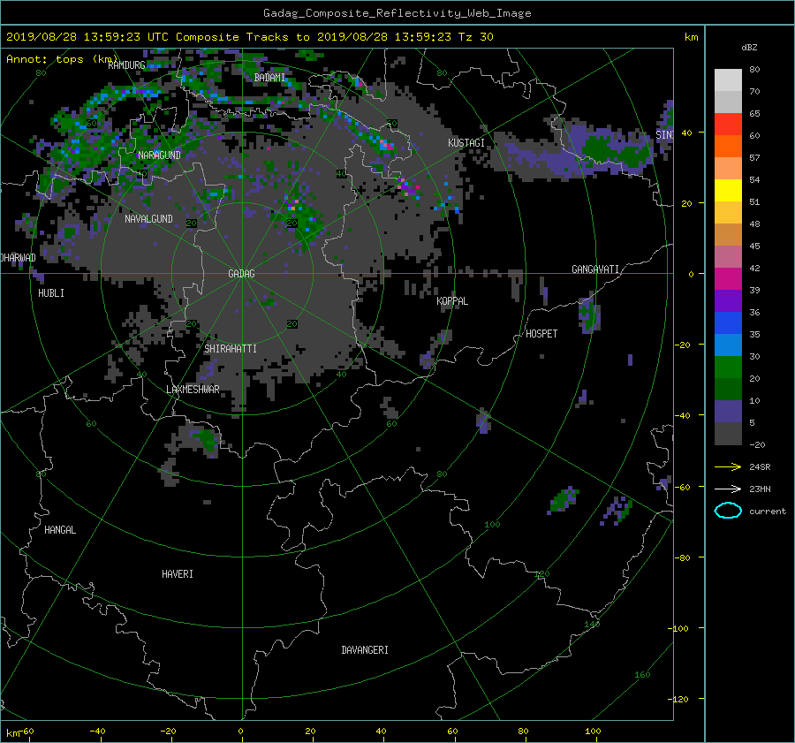Click the cyan current ellipse legend icon

(x=728, y=511)
